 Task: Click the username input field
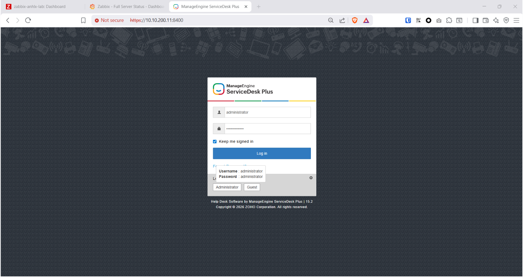pyautogui.click(x=267, y=112)
